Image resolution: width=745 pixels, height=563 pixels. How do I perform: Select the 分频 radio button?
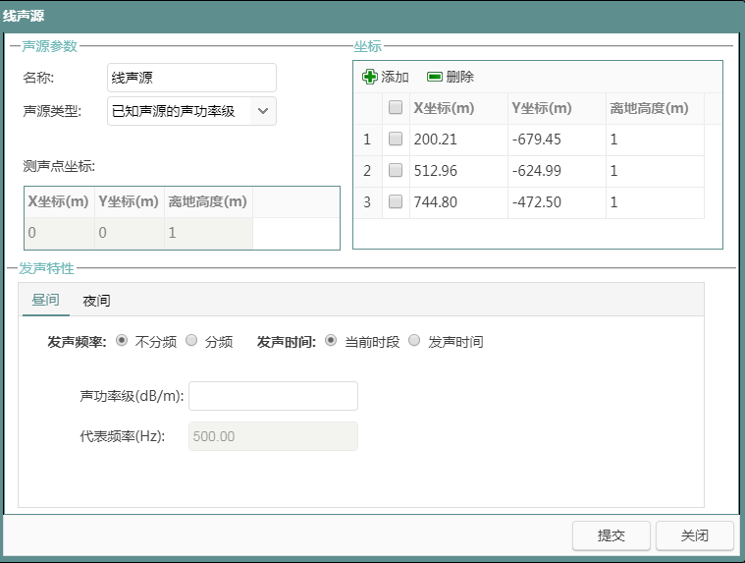(191, 341)
